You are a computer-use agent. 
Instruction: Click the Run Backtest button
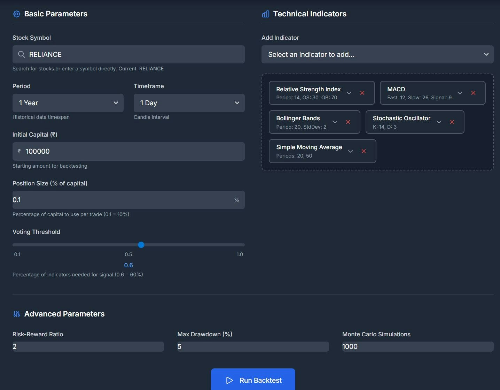253,380
